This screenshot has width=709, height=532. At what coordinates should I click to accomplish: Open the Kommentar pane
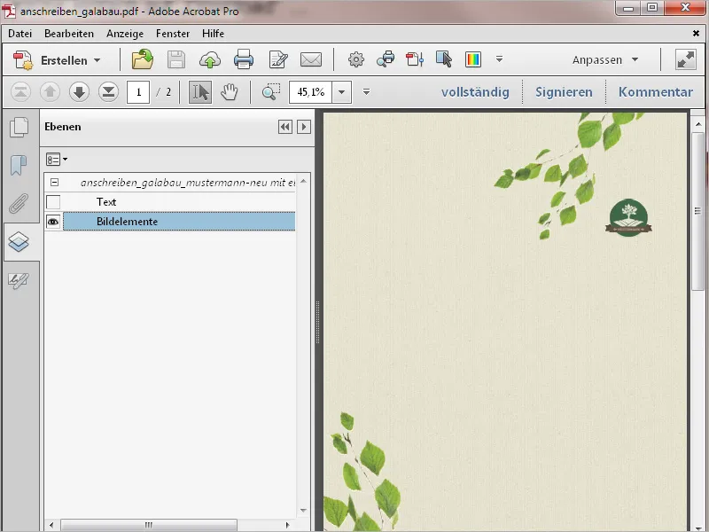click(x=656, y=92)
